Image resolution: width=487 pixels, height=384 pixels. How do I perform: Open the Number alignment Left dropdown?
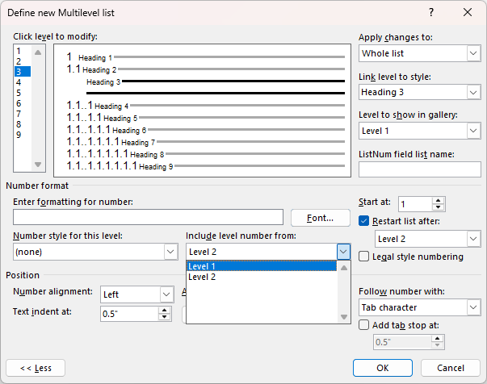[x=166, y=294]
